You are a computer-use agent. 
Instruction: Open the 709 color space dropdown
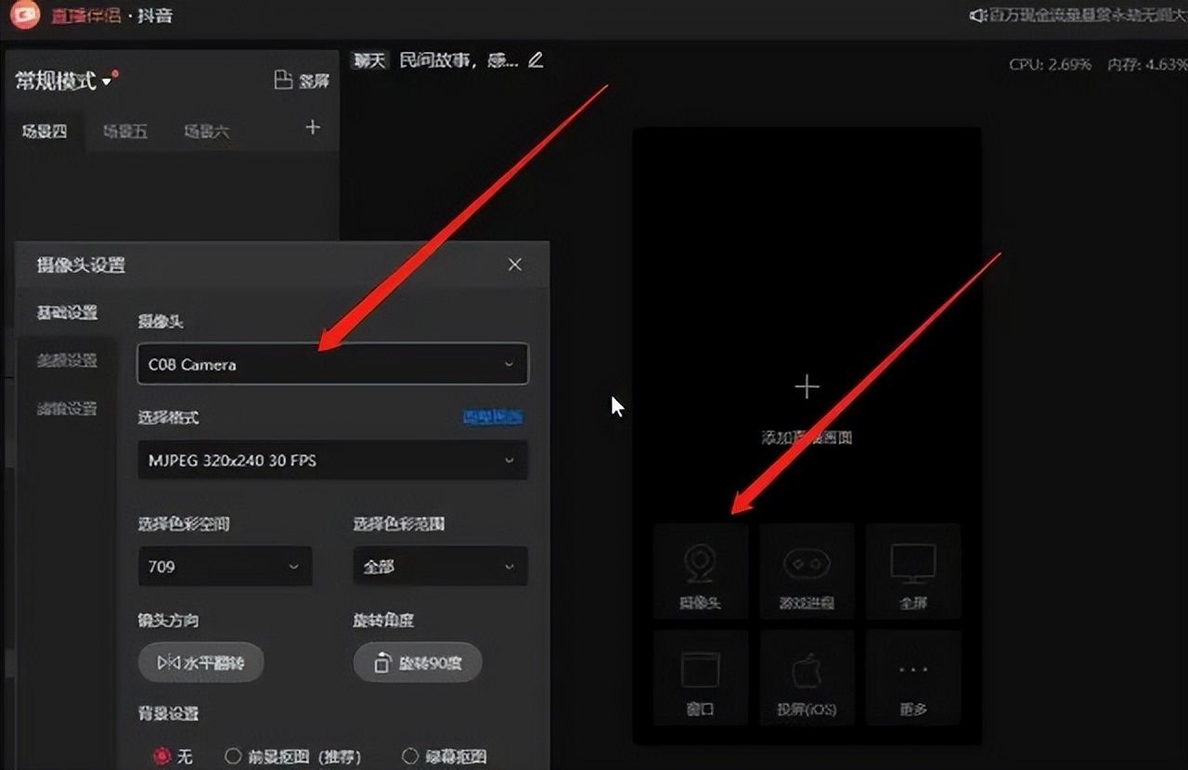point(225,566)
